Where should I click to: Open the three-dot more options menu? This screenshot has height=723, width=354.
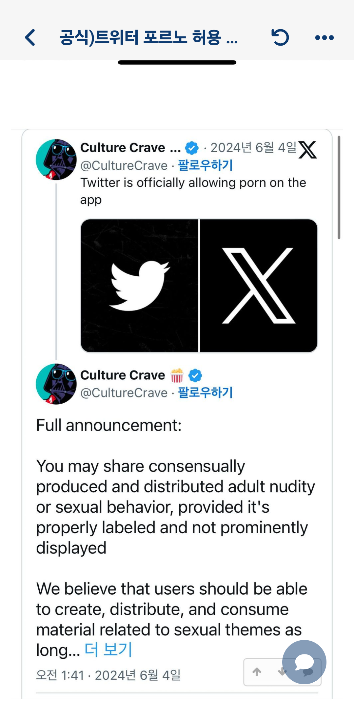coord(324,38)
